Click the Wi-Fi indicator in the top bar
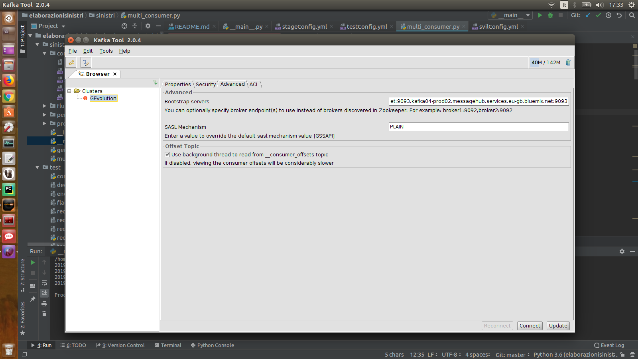 click(551, 5)
